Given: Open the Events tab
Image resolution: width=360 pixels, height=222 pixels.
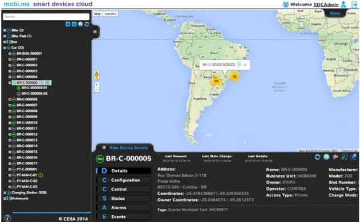Looking at the screenshot, I should tap(124, 217).
